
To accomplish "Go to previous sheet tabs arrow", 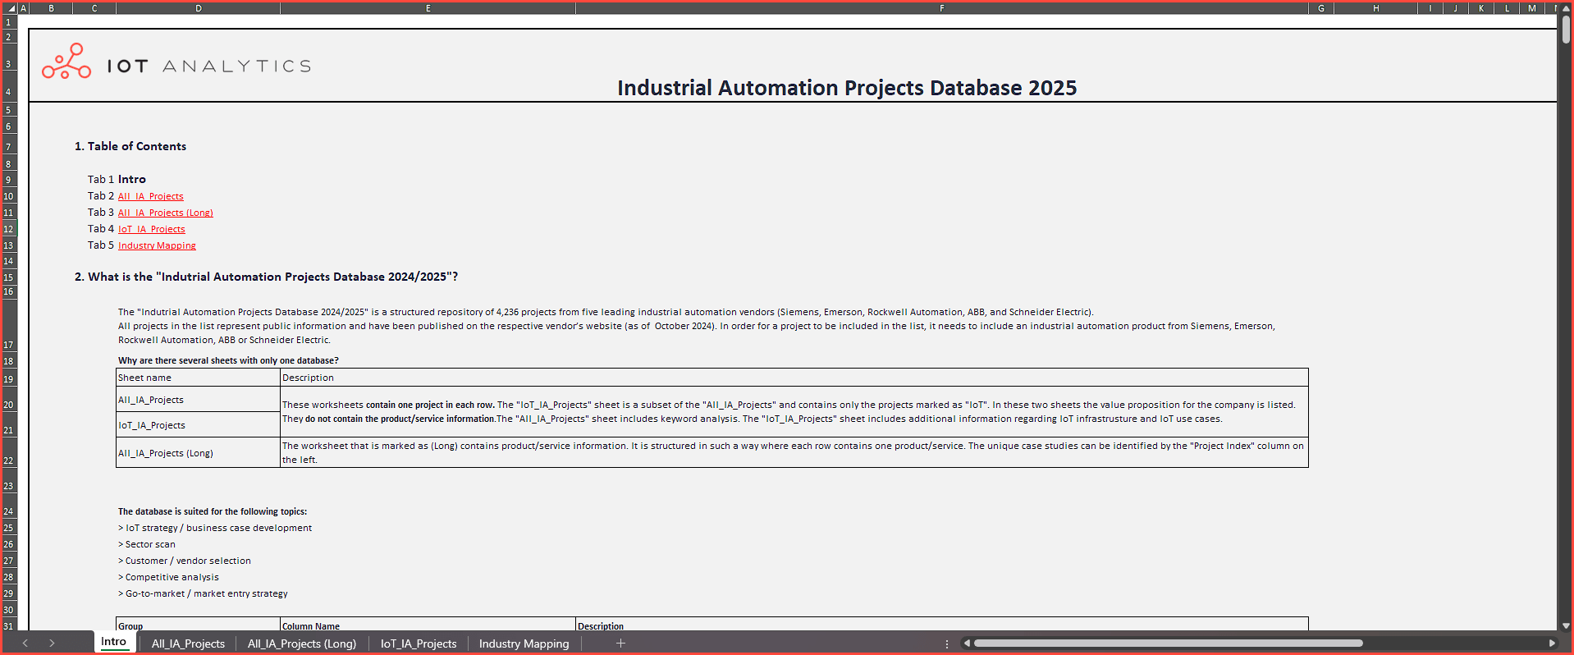I will 25,644.
